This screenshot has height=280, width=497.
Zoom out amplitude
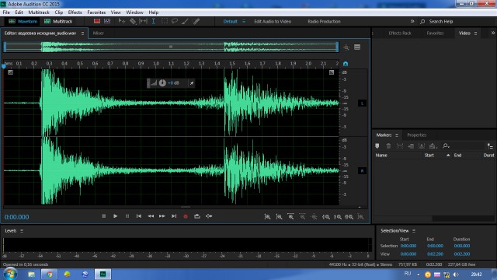tap(279, 216)
